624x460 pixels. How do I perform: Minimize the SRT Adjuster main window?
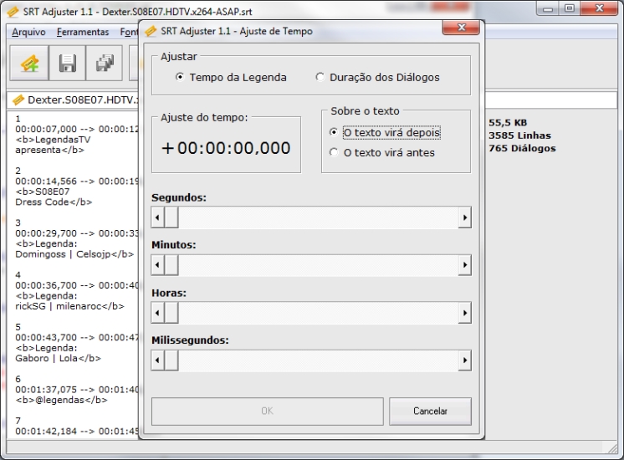click(548, 8)
